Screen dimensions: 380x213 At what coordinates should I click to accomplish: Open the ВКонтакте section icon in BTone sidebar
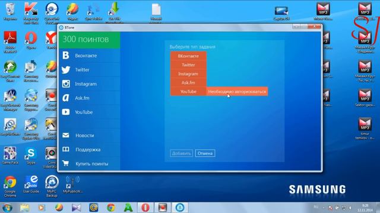66,55
